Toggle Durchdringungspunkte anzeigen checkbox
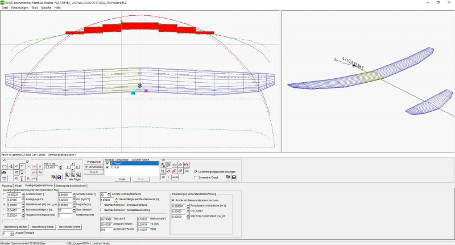Screen dimensions: 455x245 [x=197, y=171]
